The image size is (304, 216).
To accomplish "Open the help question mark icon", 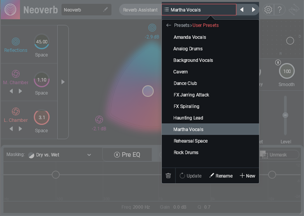I will [279, 9].
